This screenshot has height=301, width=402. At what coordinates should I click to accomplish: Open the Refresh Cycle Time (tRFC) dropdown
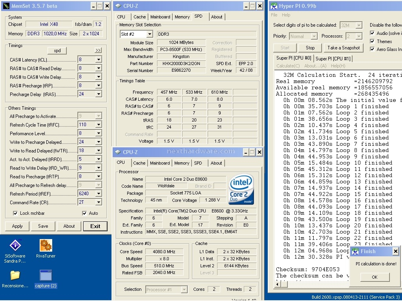pyautogui.click(x=99, y=125)
